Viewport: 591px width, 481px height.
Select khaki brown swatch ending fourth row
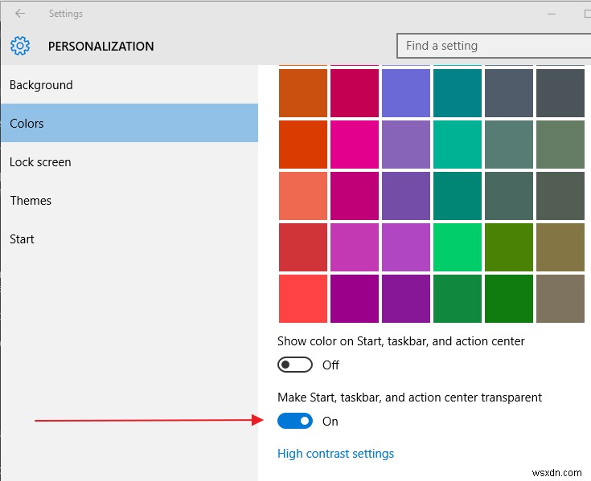[560, 247]
